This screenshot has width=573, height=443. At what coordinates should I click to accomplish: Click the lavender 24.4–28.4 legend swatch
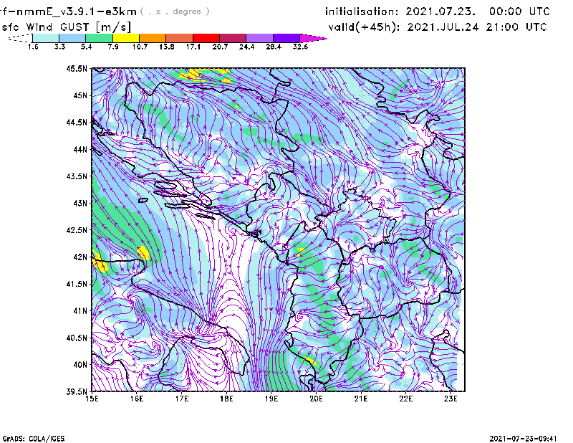[x=259, y=38]
